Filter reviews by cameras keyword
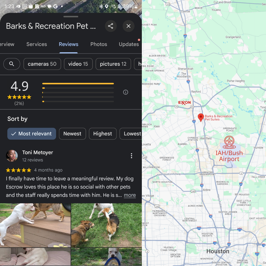266x266 pixels. pos(42,64)
